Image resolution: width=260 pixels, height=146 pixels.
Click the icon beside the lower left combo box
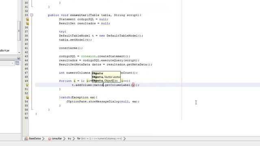pyautogui.click(x=17, y=63)
